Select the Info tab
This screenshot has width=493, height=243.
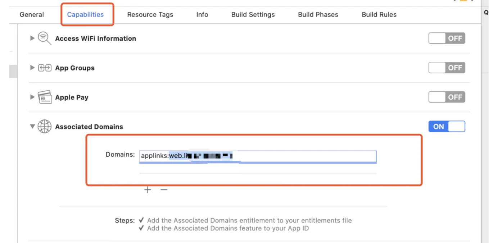pyautogui.click(x=202, y=15)
